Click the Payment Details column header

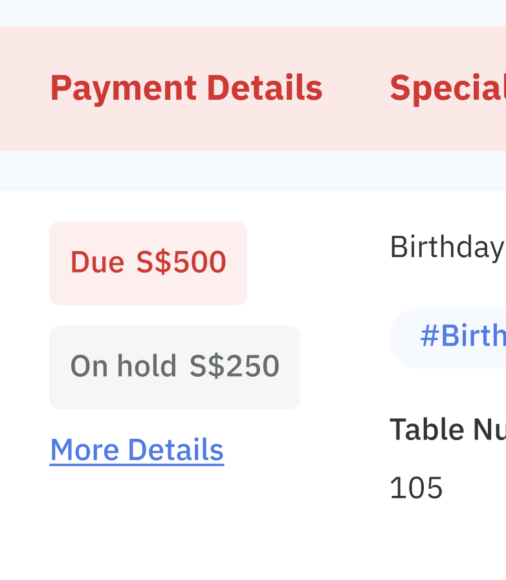click(186, 88)
